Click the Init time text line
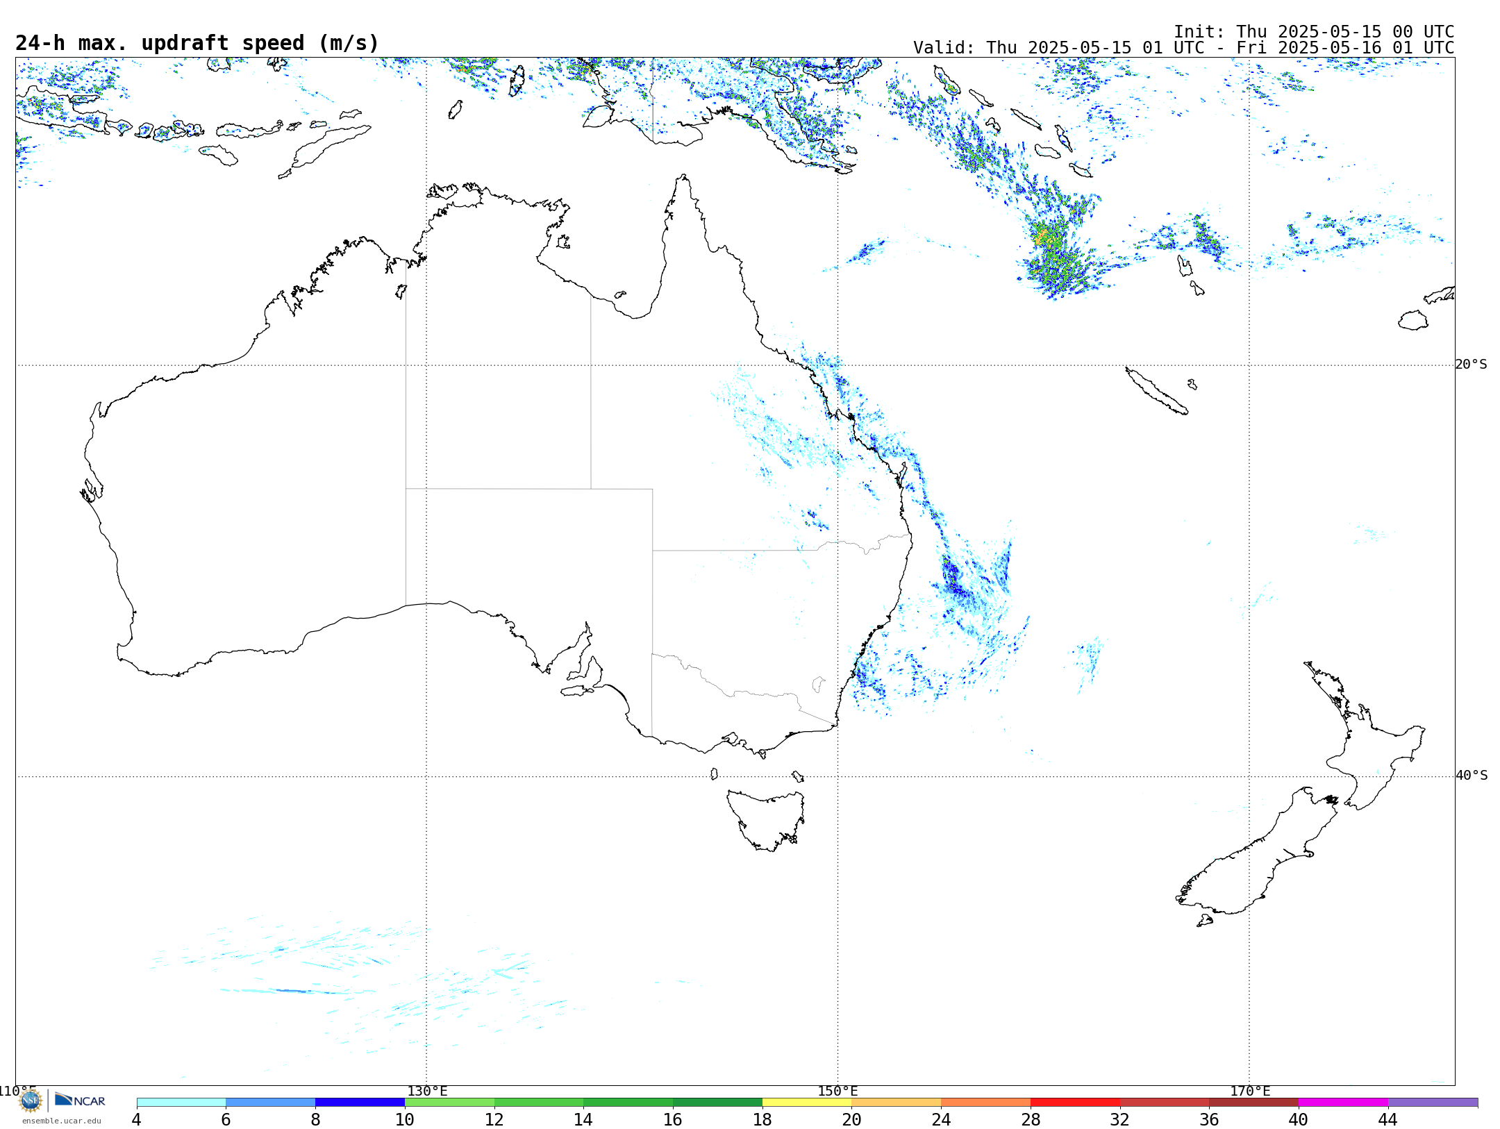The width and height of the screenshot is (1500, 1129). pos(1314,32)
